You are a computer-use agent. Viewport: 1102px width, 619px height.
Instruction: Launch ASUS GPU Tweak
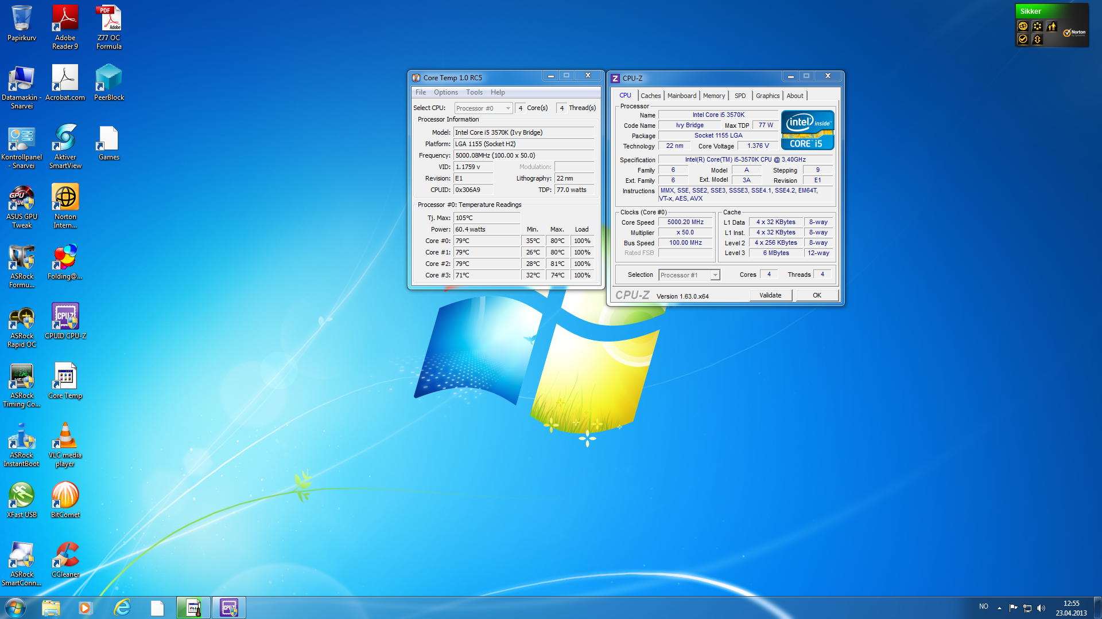click(22, 206)
